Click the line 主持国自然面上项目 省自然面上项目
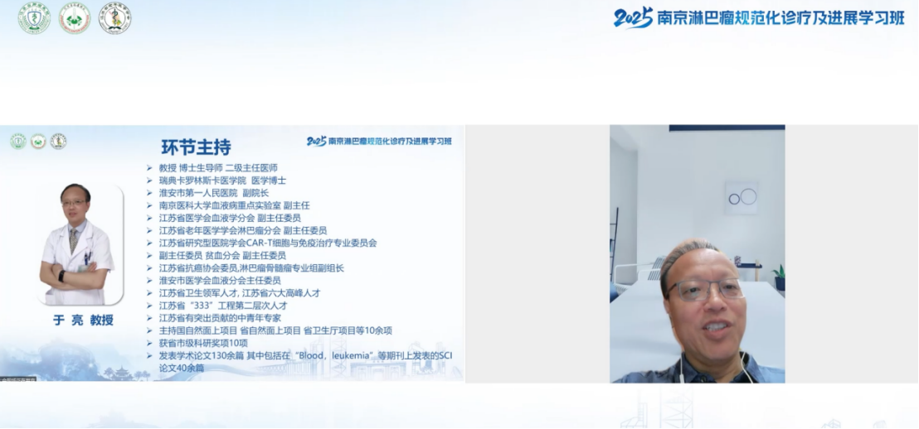This screenshot has height=429, width=919. (x=275, y=330)
